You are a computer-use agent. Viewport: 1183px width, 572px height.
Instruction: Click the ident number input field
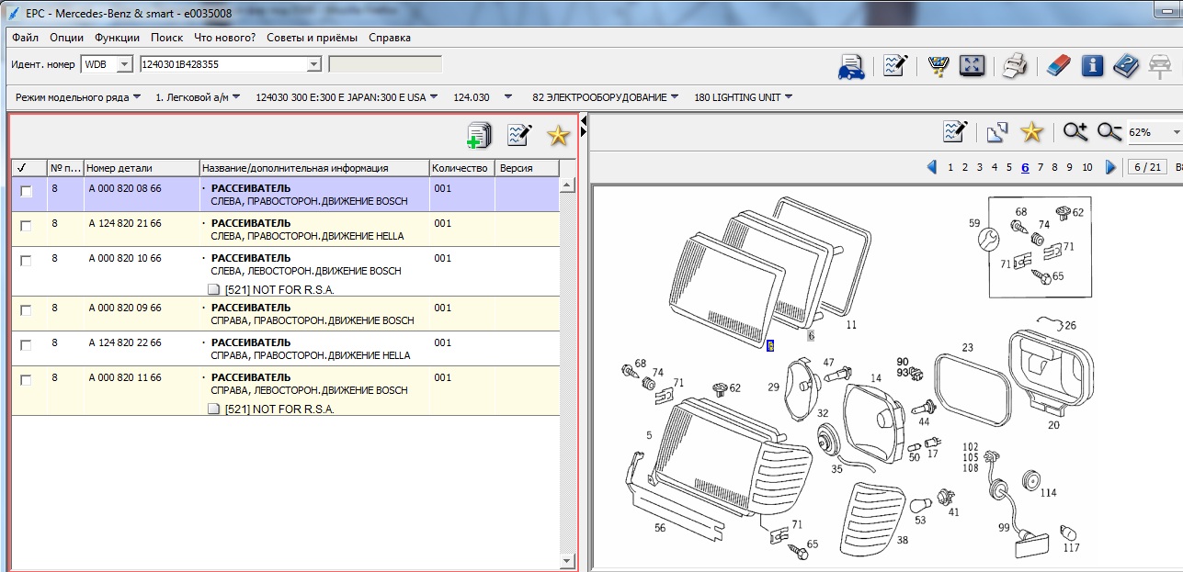click(222, 64)
